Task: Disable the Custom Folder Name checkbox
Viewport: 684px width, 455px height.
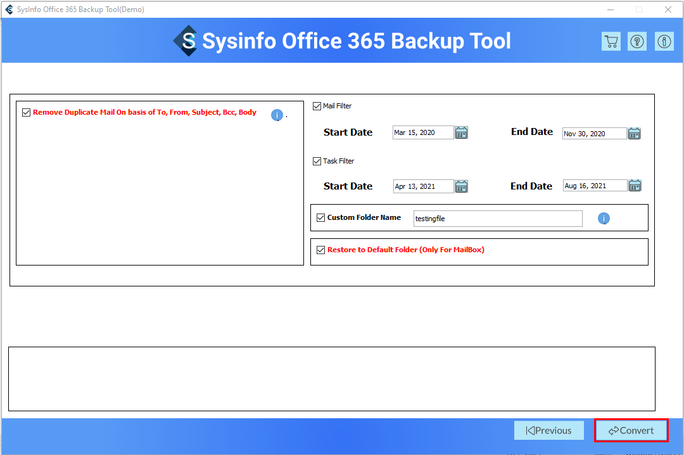Action: pyautogui.click(x=320, y=217)
